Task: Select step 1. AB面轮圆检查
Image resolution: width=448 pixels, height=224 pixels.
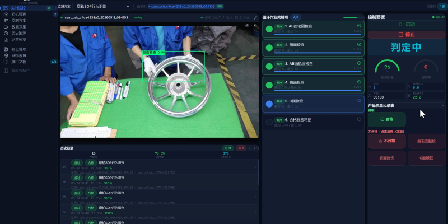Action: tap(313, 29)
